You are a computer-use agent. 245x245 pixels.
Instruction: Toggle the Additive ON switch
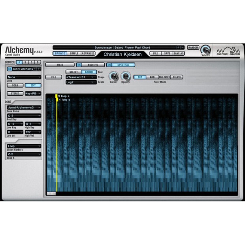point(79,65)
